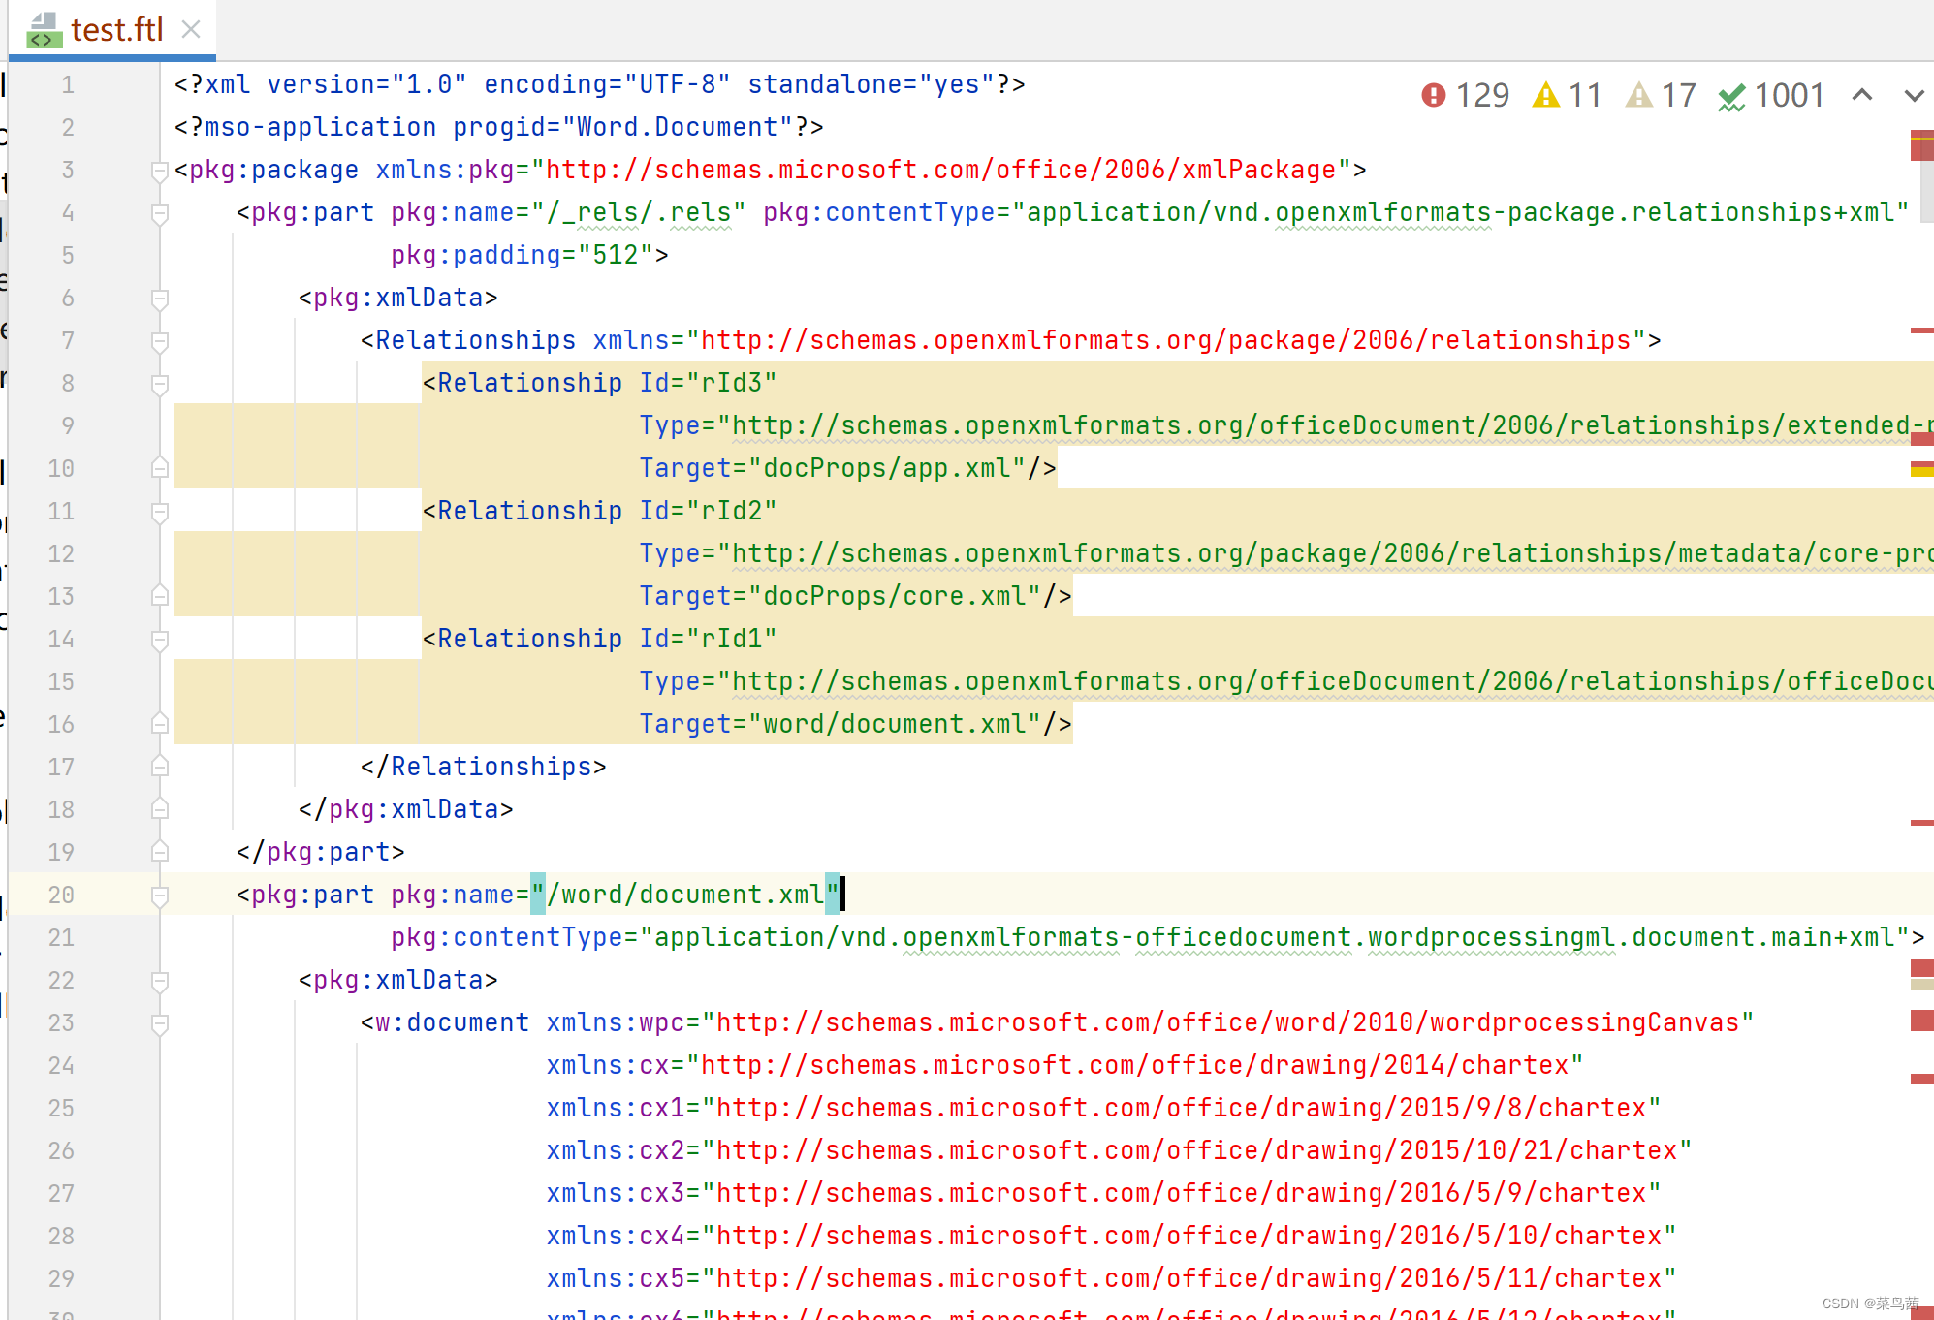Select the test.ftl tab
Viewport: 1934px width, 1320px height.
pos(116,29)
